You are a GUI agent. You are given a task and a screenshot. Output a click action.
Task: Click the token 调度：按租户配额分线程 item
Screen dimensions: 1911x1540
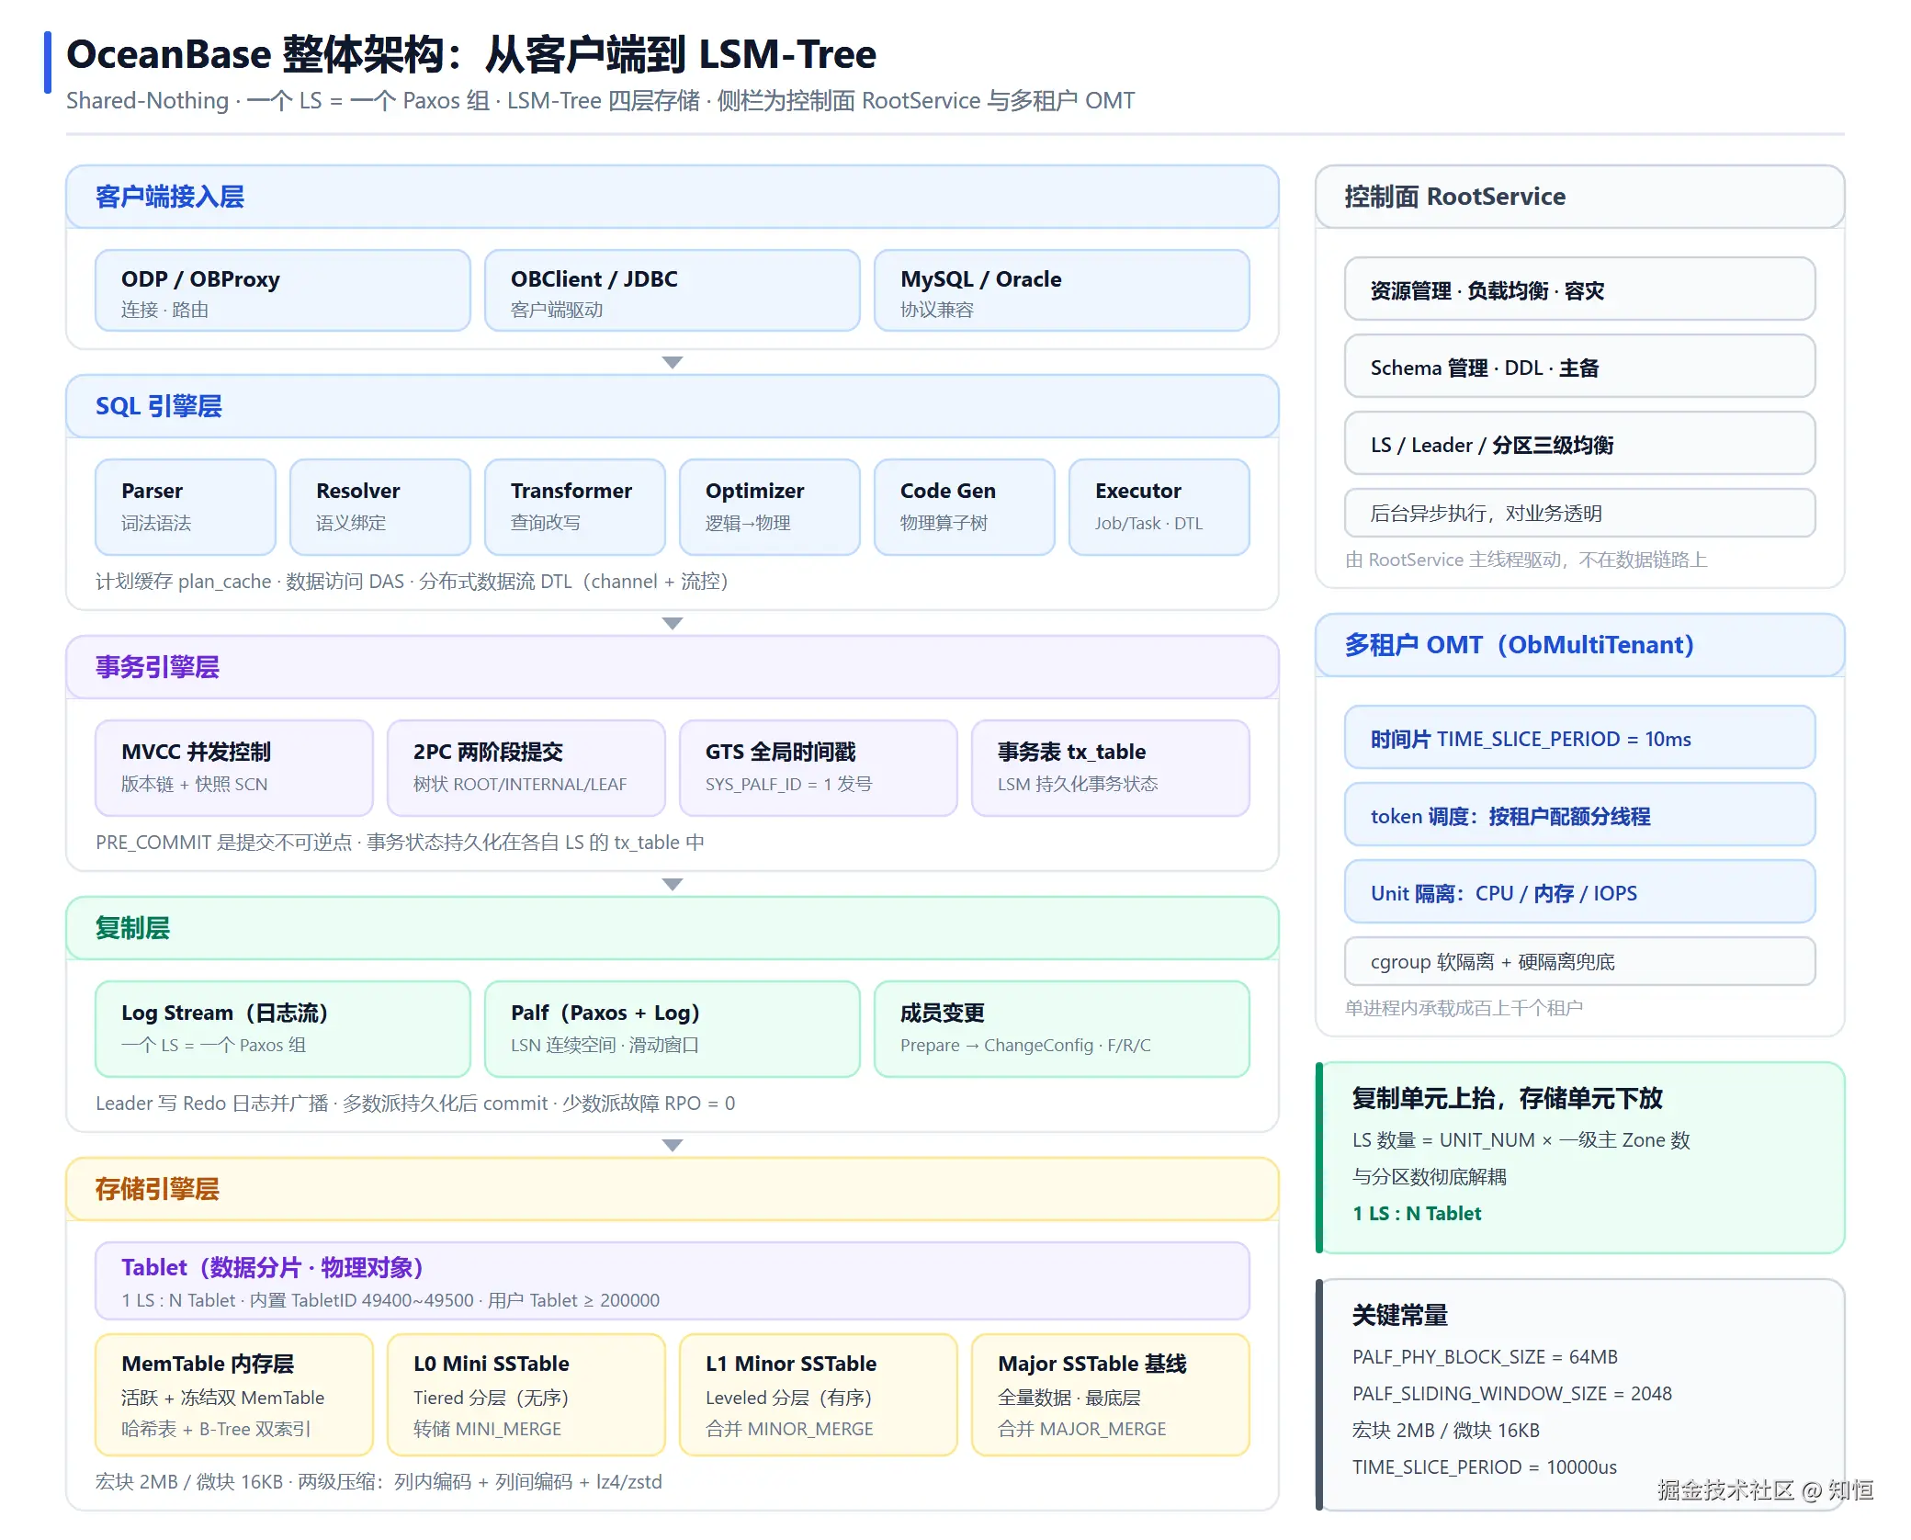[x=1580, y=816]
